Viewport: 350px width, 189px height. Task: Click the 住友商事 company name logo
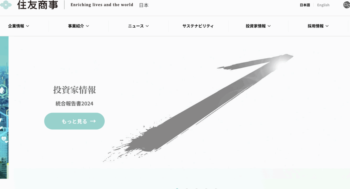[x=38, y=5]
